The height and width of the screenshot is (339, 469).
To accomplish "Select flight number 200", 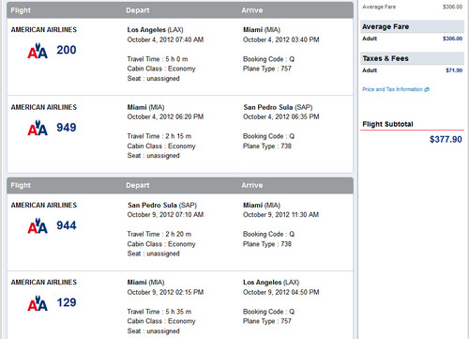I will (x=67, y=50).
